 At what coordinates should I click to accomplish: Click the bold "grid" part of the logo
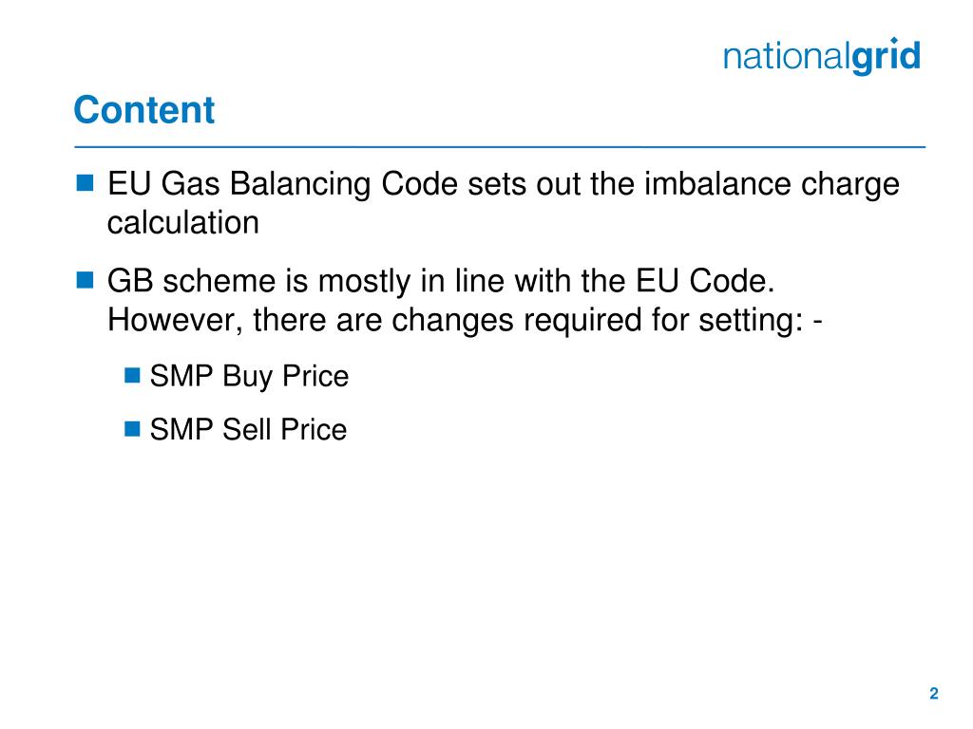(887, 56)
